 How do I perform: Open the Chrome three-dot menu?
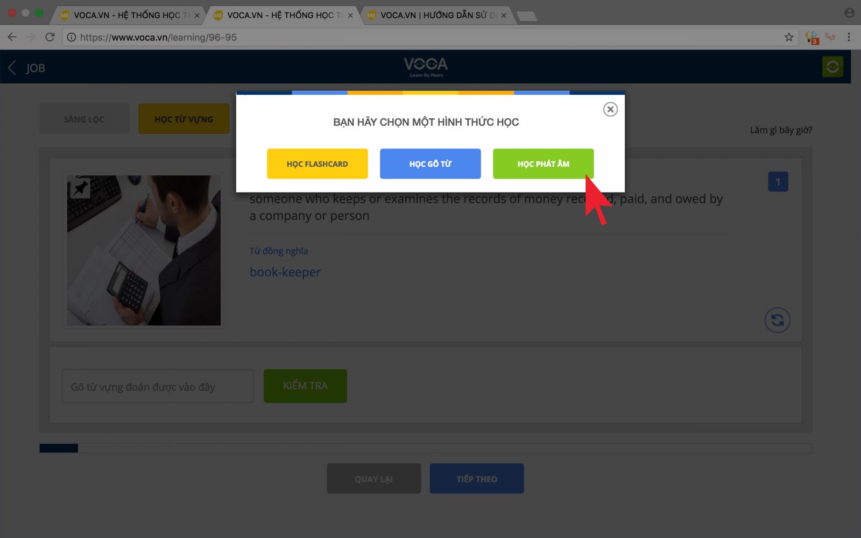tap(849, 37)
